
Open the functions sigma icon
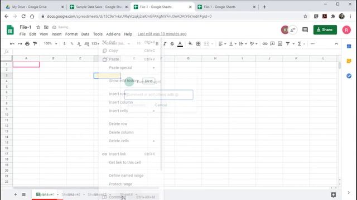click(x=300, y=43)
